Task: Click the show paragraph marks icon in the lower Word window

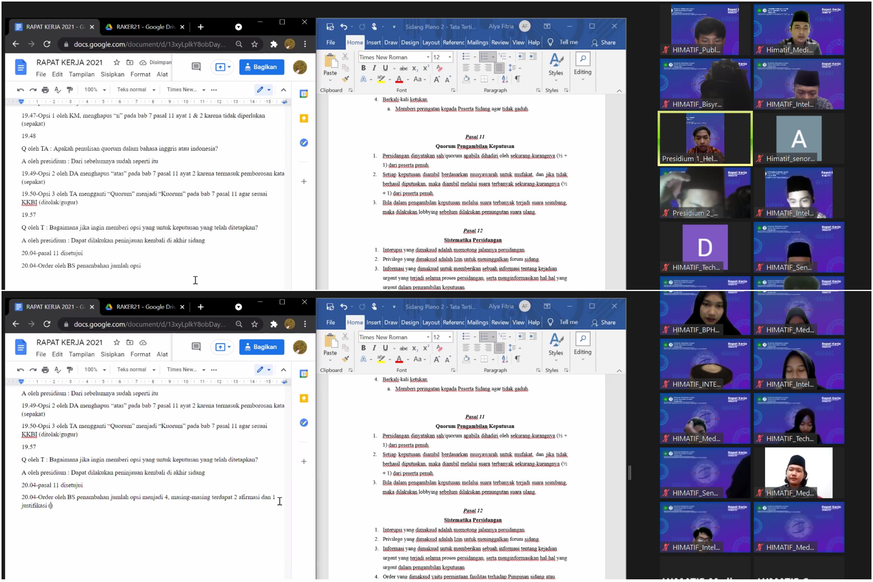Action: (517, 359)
